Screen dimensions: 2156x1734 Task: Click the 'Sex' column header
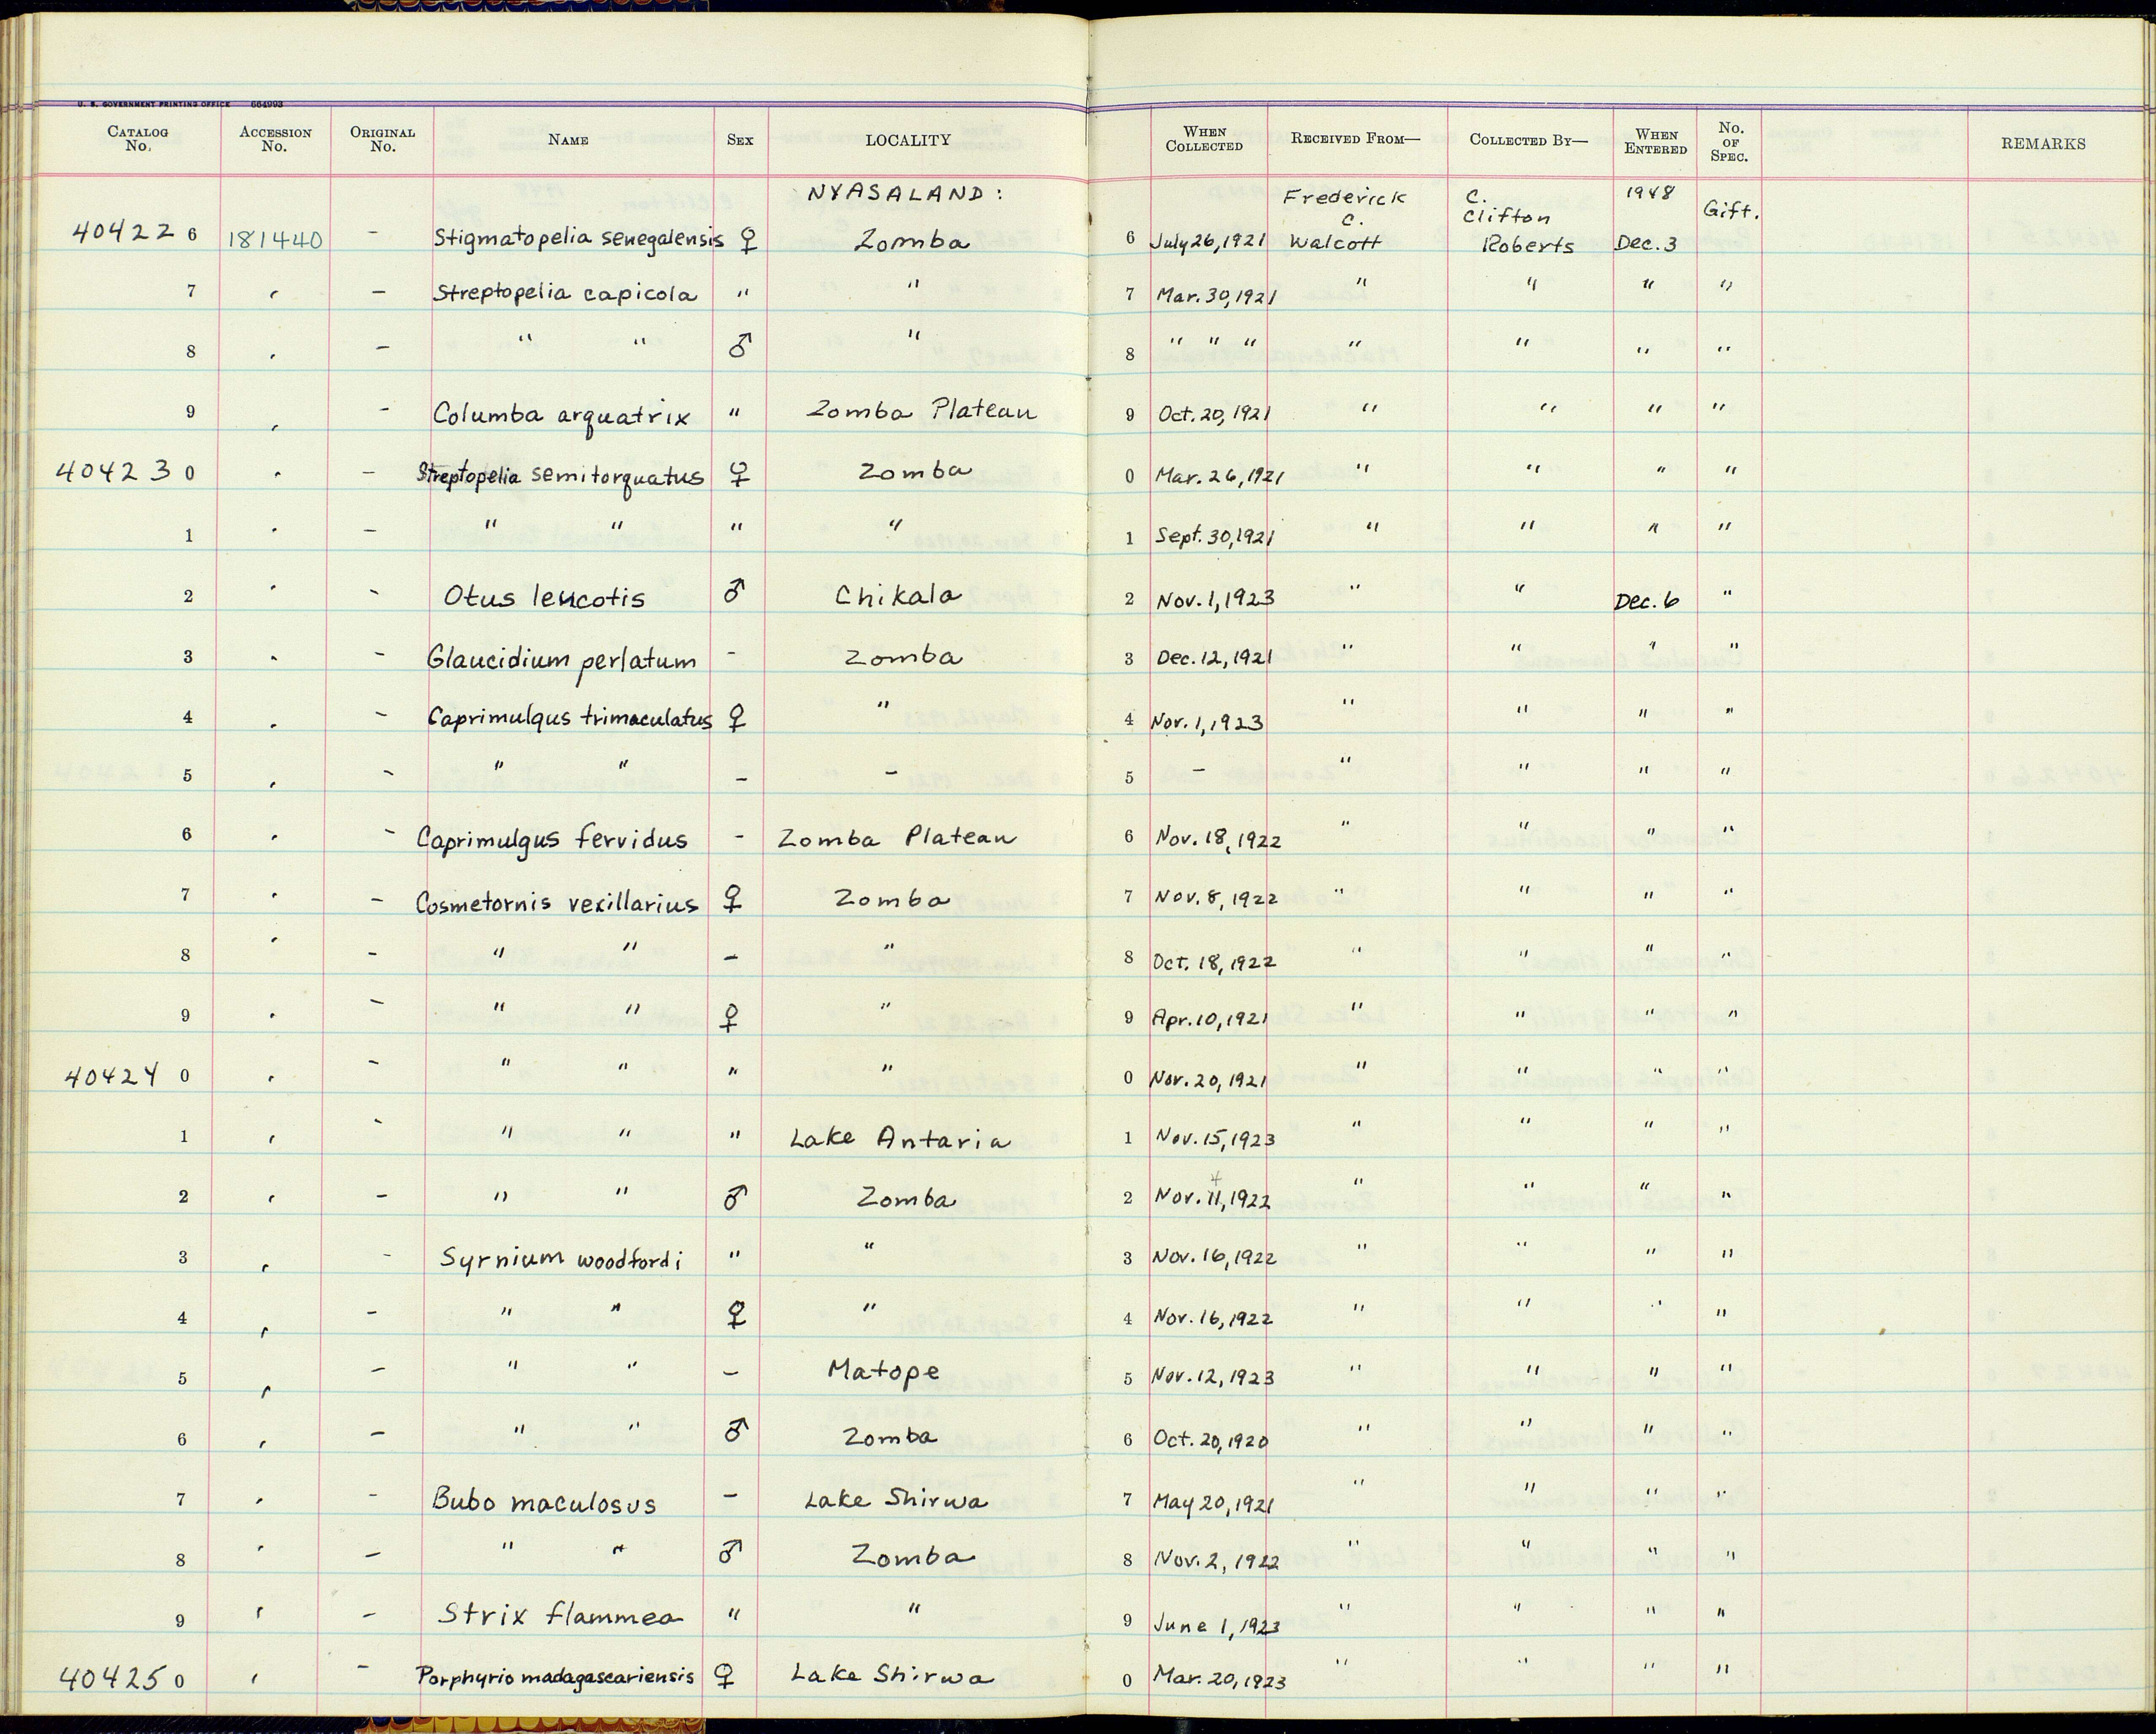pos(740,140)
